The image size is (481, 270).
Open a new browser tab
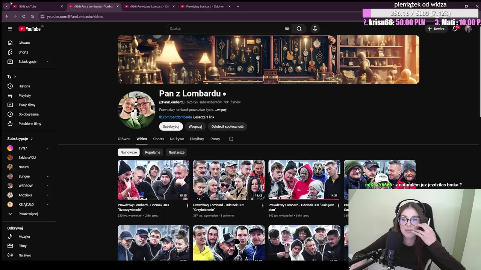pos(238,6)
